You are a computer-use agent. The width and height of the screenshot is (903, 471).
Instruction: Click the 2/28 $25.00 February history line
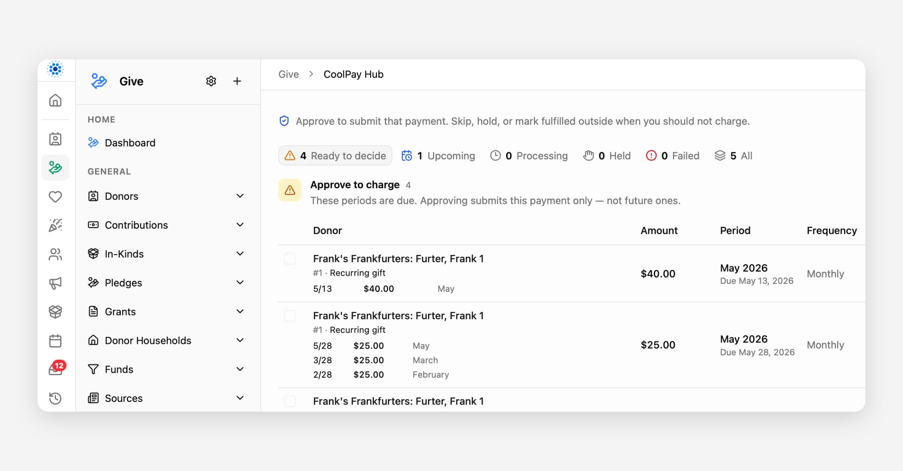[x=381, y=374]
